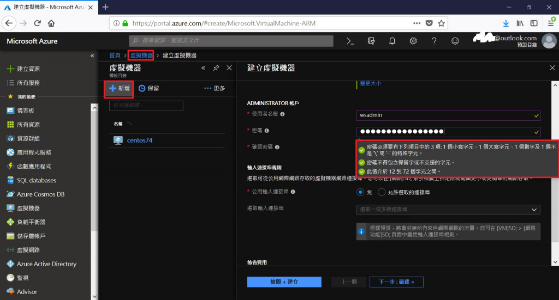The height and width of the screenshot is (300, 559).
Task: Open 儀表板 in the sidebar
Action: 21,111
